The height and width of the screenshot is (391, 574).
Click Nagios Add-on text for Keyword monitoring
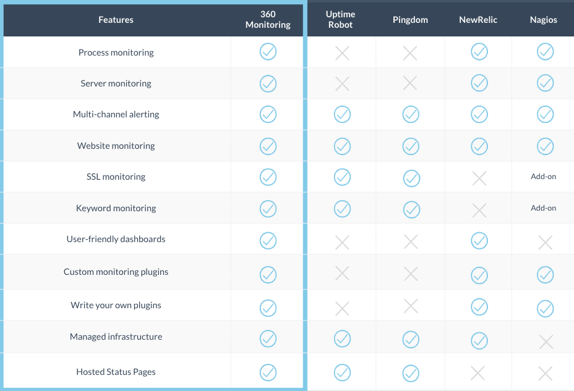pos(544,208)
